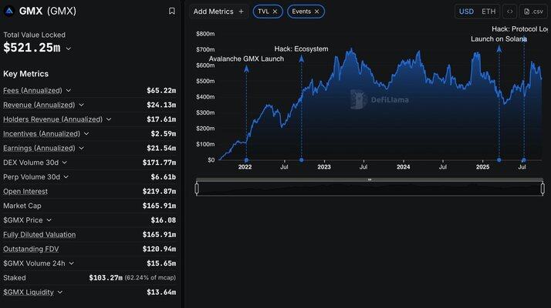Click the plus icon in Add Metrics

tap(241, 12)
